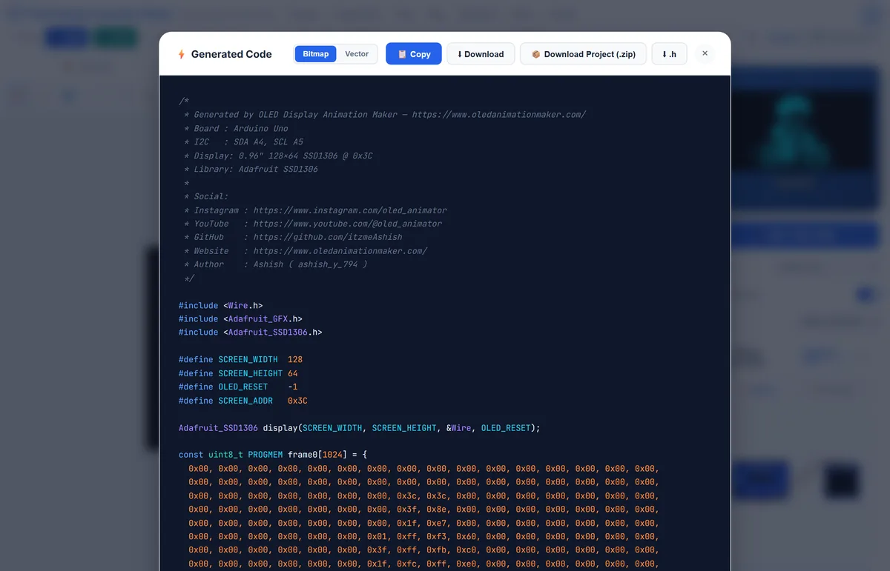Click the '#define SCREEN_HEIGHT 64' line
This screenshot has width=890, height=571.
click(238, 373)
